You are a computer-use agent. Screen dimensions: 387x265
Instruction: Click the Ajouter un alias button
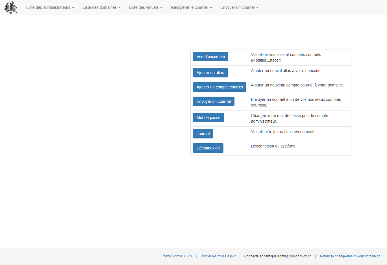coord(210,73)
